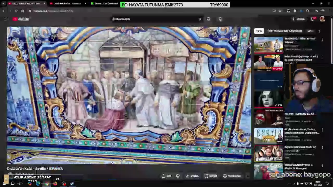Go to the YouTube home logo
The height and width of the screenshot is (187, 333).
[x=21, y=19]
